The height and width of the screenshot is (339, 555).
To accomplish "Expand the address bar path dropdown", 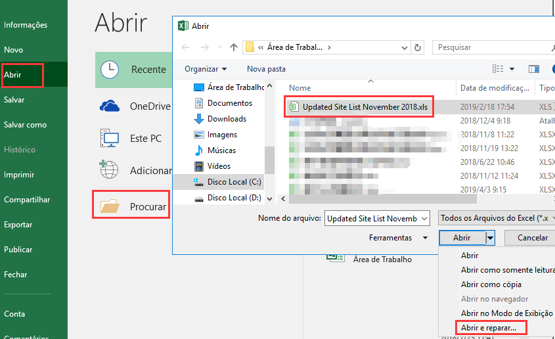I will [404, 48].
